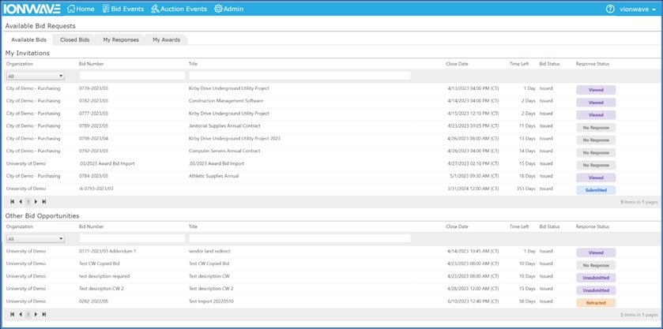Click No Response status for Janitorial Supplies
This screenshot has height=329, width=663.
click(x=596, y=128)
